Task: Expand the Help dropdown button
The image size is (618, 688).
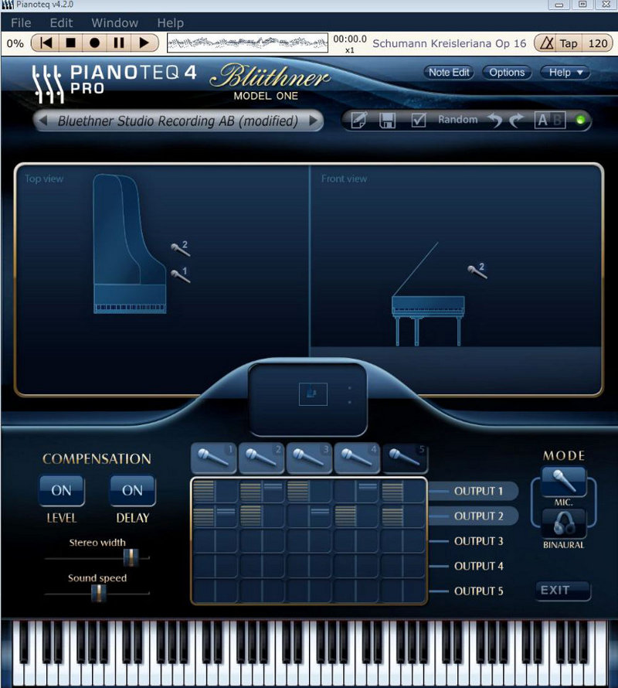Action: pos(565,73)
